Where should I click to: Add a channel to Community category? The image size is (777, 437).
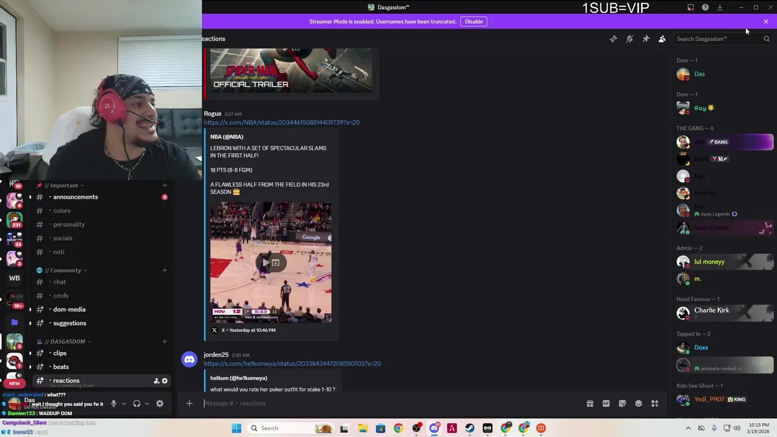pyautogui.click(x=165, y=270)
